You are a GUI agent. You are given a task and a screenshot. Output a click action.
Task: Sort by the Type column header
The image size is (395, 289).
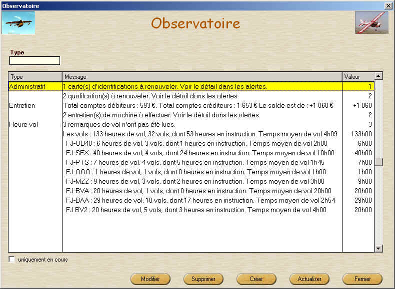35,77
